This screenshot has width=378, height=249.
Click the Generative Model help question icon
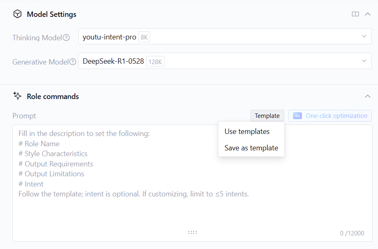(x=73, y=62)
